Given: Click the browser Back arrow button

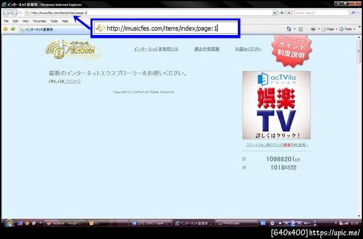Looking at the screenshot, I should (x=6, y=13).
